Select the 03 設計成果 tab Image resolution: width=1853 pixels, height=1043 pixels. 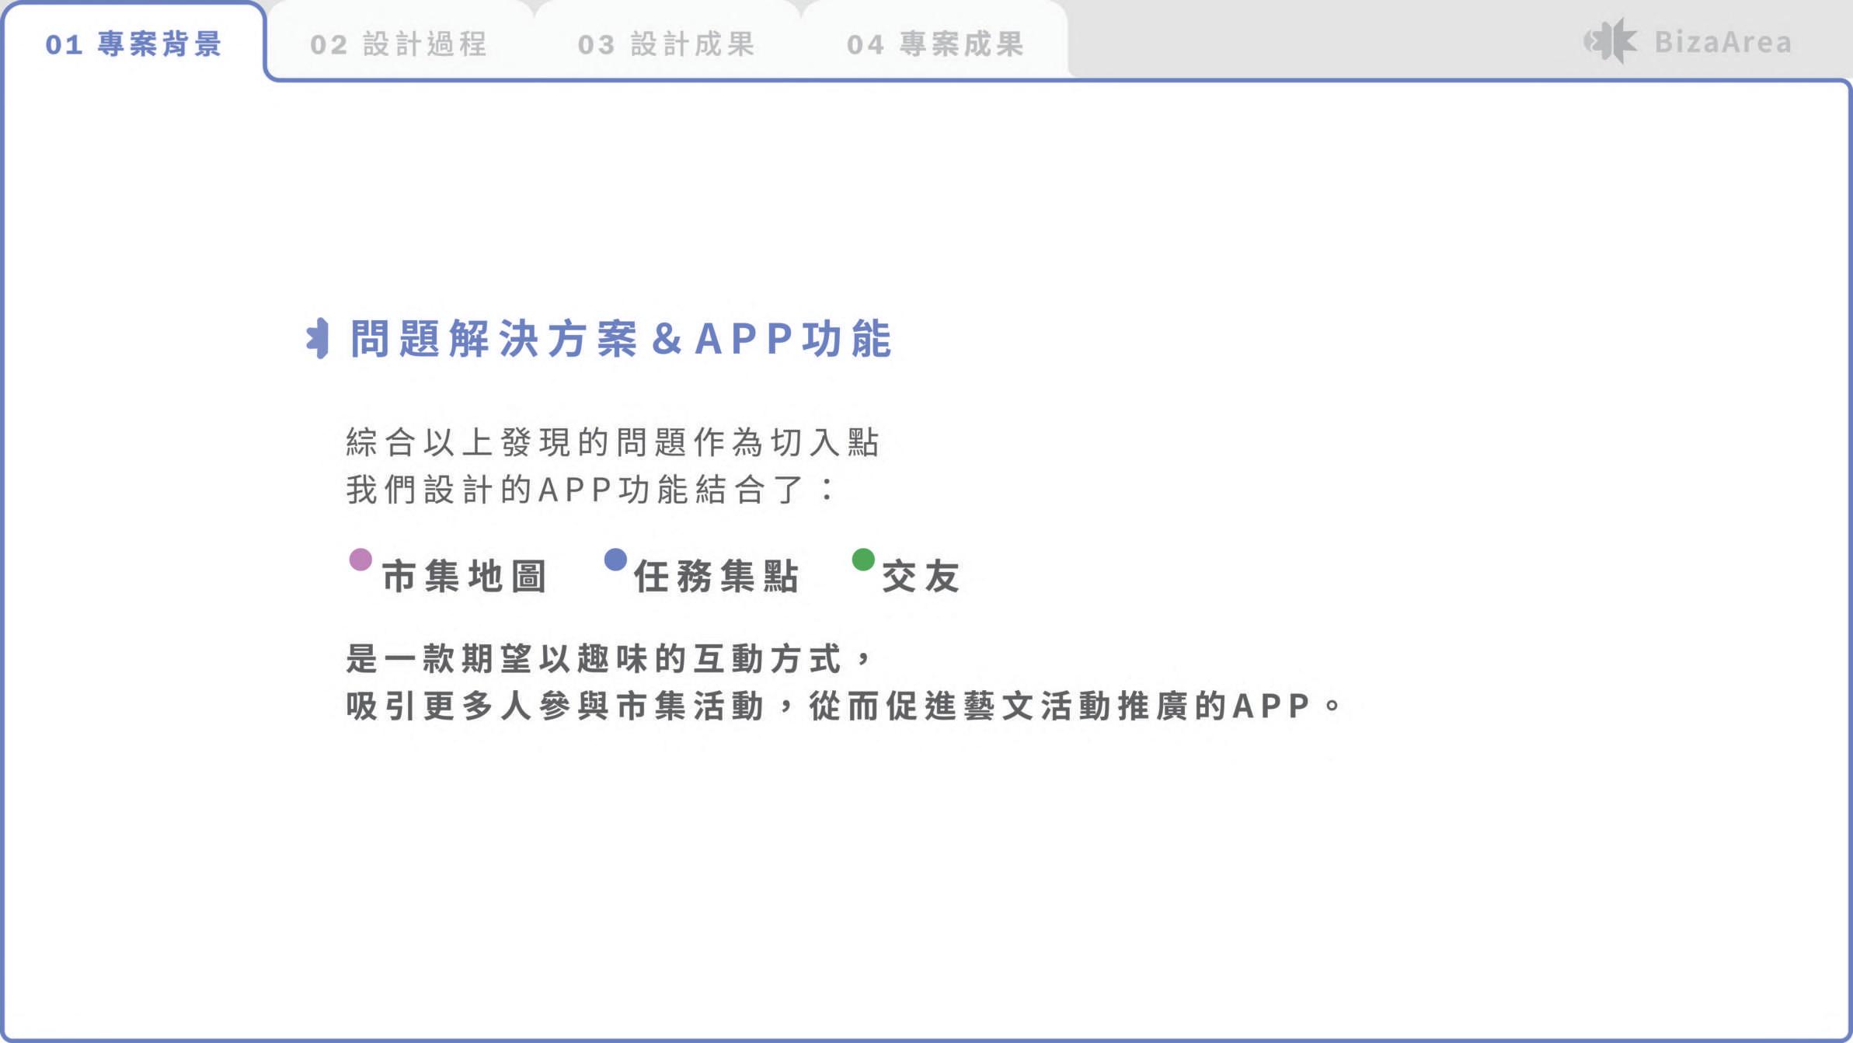[x=667, y=44]
